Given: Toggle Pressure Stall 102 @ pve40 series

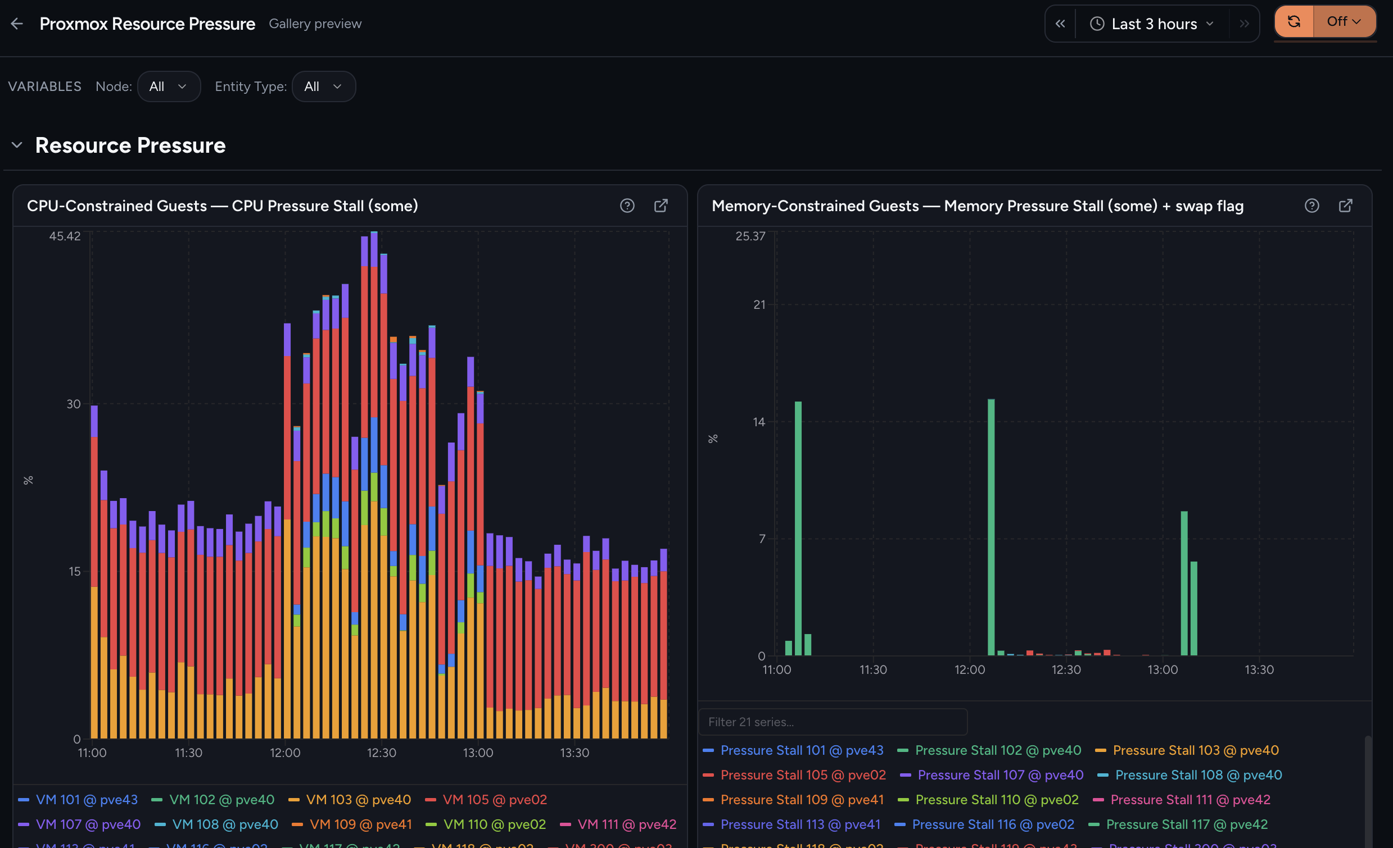Looking at the screenshot, I should tap(989, 750).
